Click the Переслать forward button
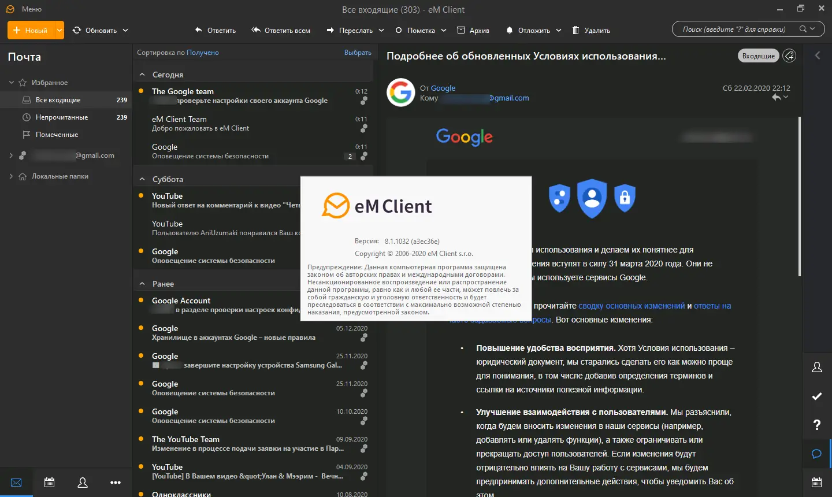The height and width of the screenshot is (497, 832). (x=350, y=31)
